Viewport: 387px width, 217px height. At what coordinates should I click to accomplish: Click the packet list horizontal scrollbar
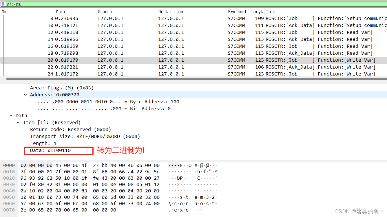click(x=196, y=79)
